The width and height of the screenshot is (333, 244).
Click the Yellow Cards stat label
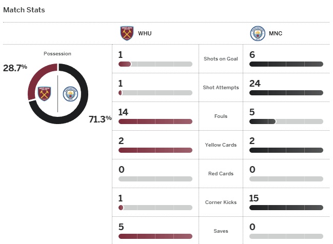tap(221, 145)
